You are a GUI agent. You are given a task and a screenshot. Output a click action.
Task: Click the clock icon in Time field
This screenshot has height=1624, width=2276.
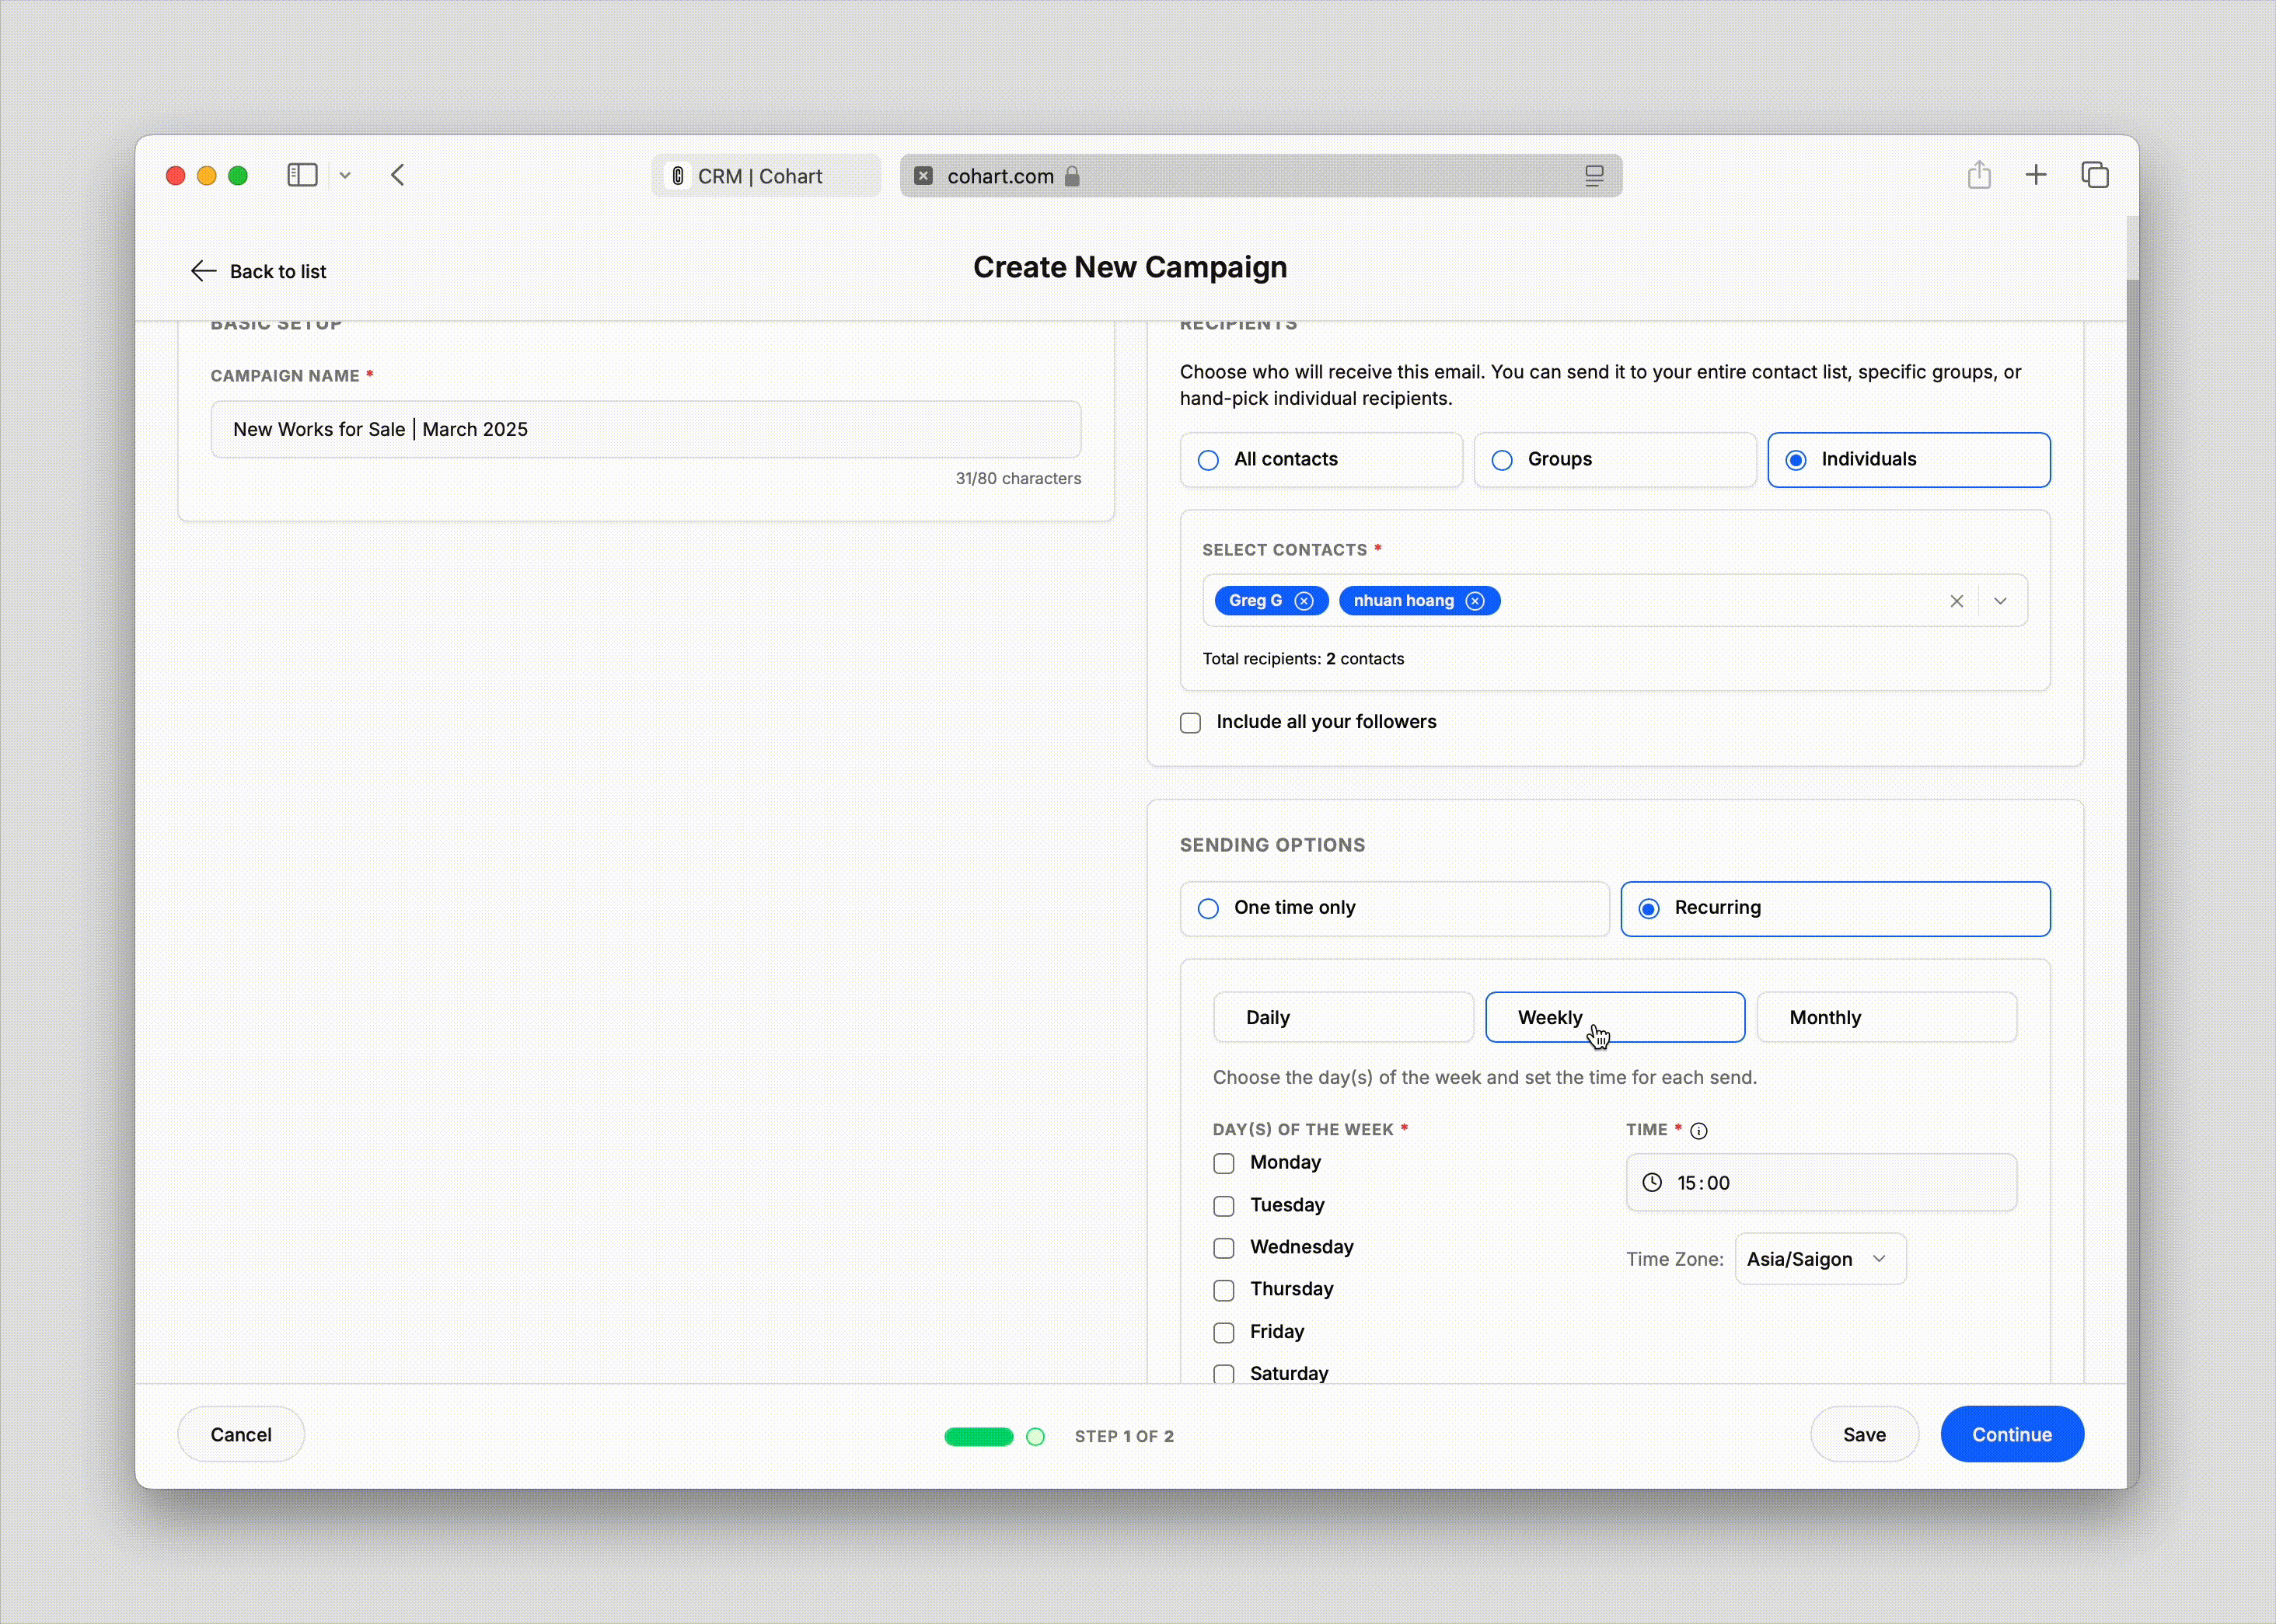point(1653,1182)
